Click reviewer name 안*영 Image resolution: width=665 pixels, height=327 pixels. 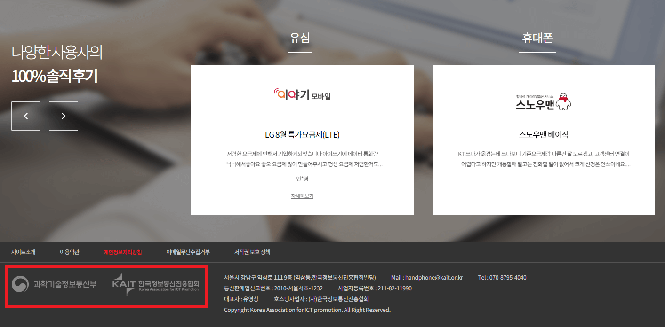[302, 179]
